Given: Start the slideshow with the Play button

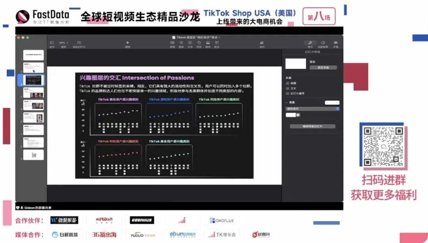Looking at the screenshot, I should tap(128, 43).
